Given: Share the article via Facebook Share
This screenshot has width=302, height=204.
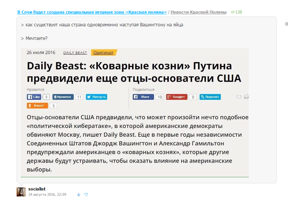Looking at the screenshot, I should point(143,97).
